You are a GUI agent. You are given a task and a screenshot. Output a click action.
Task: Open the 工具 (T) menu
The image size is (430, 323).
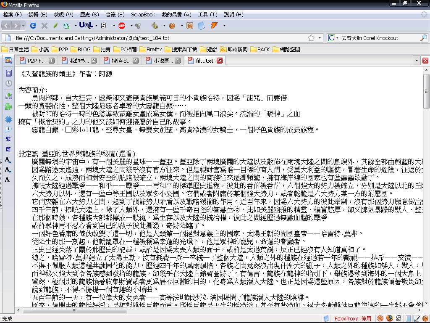pyautogui.click(x=208, y=14)
